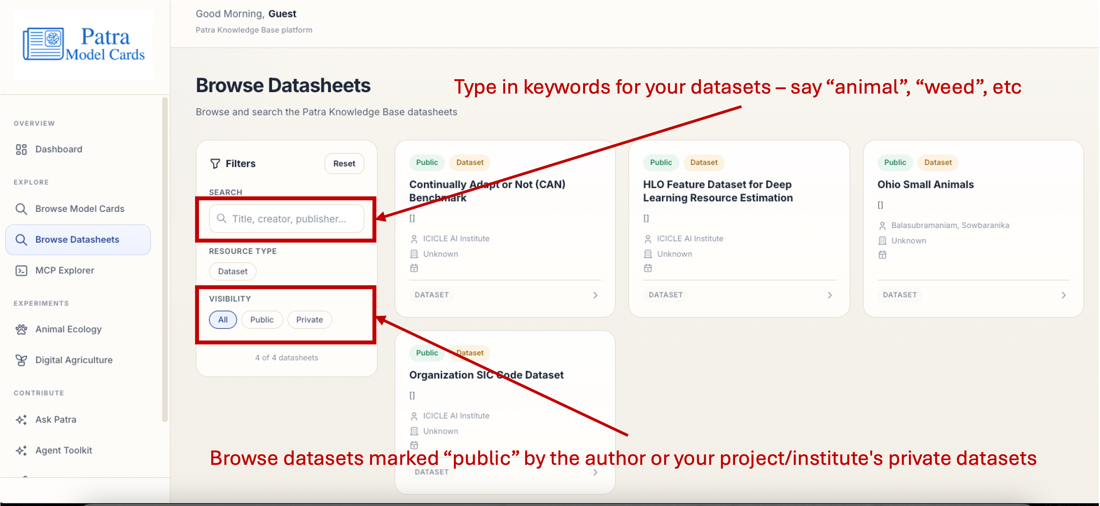Screen dimensions: 1100x506
Task: Click creator person icon on CAN Benchmark card
Action: coord(414,239)
